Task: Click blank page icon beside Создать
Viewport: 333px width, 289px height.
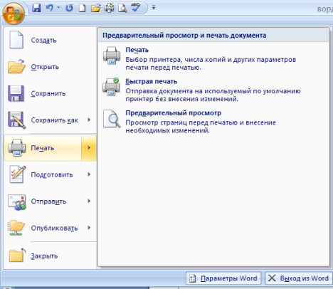Action: coord(16,40)
